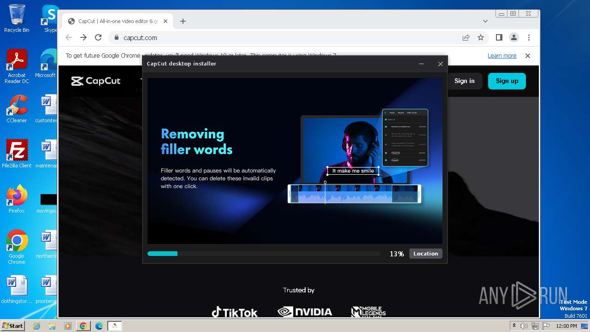Click the Action Center flag tray icon
This screenshot has width=590, height=332.
(x=546, y=326)
